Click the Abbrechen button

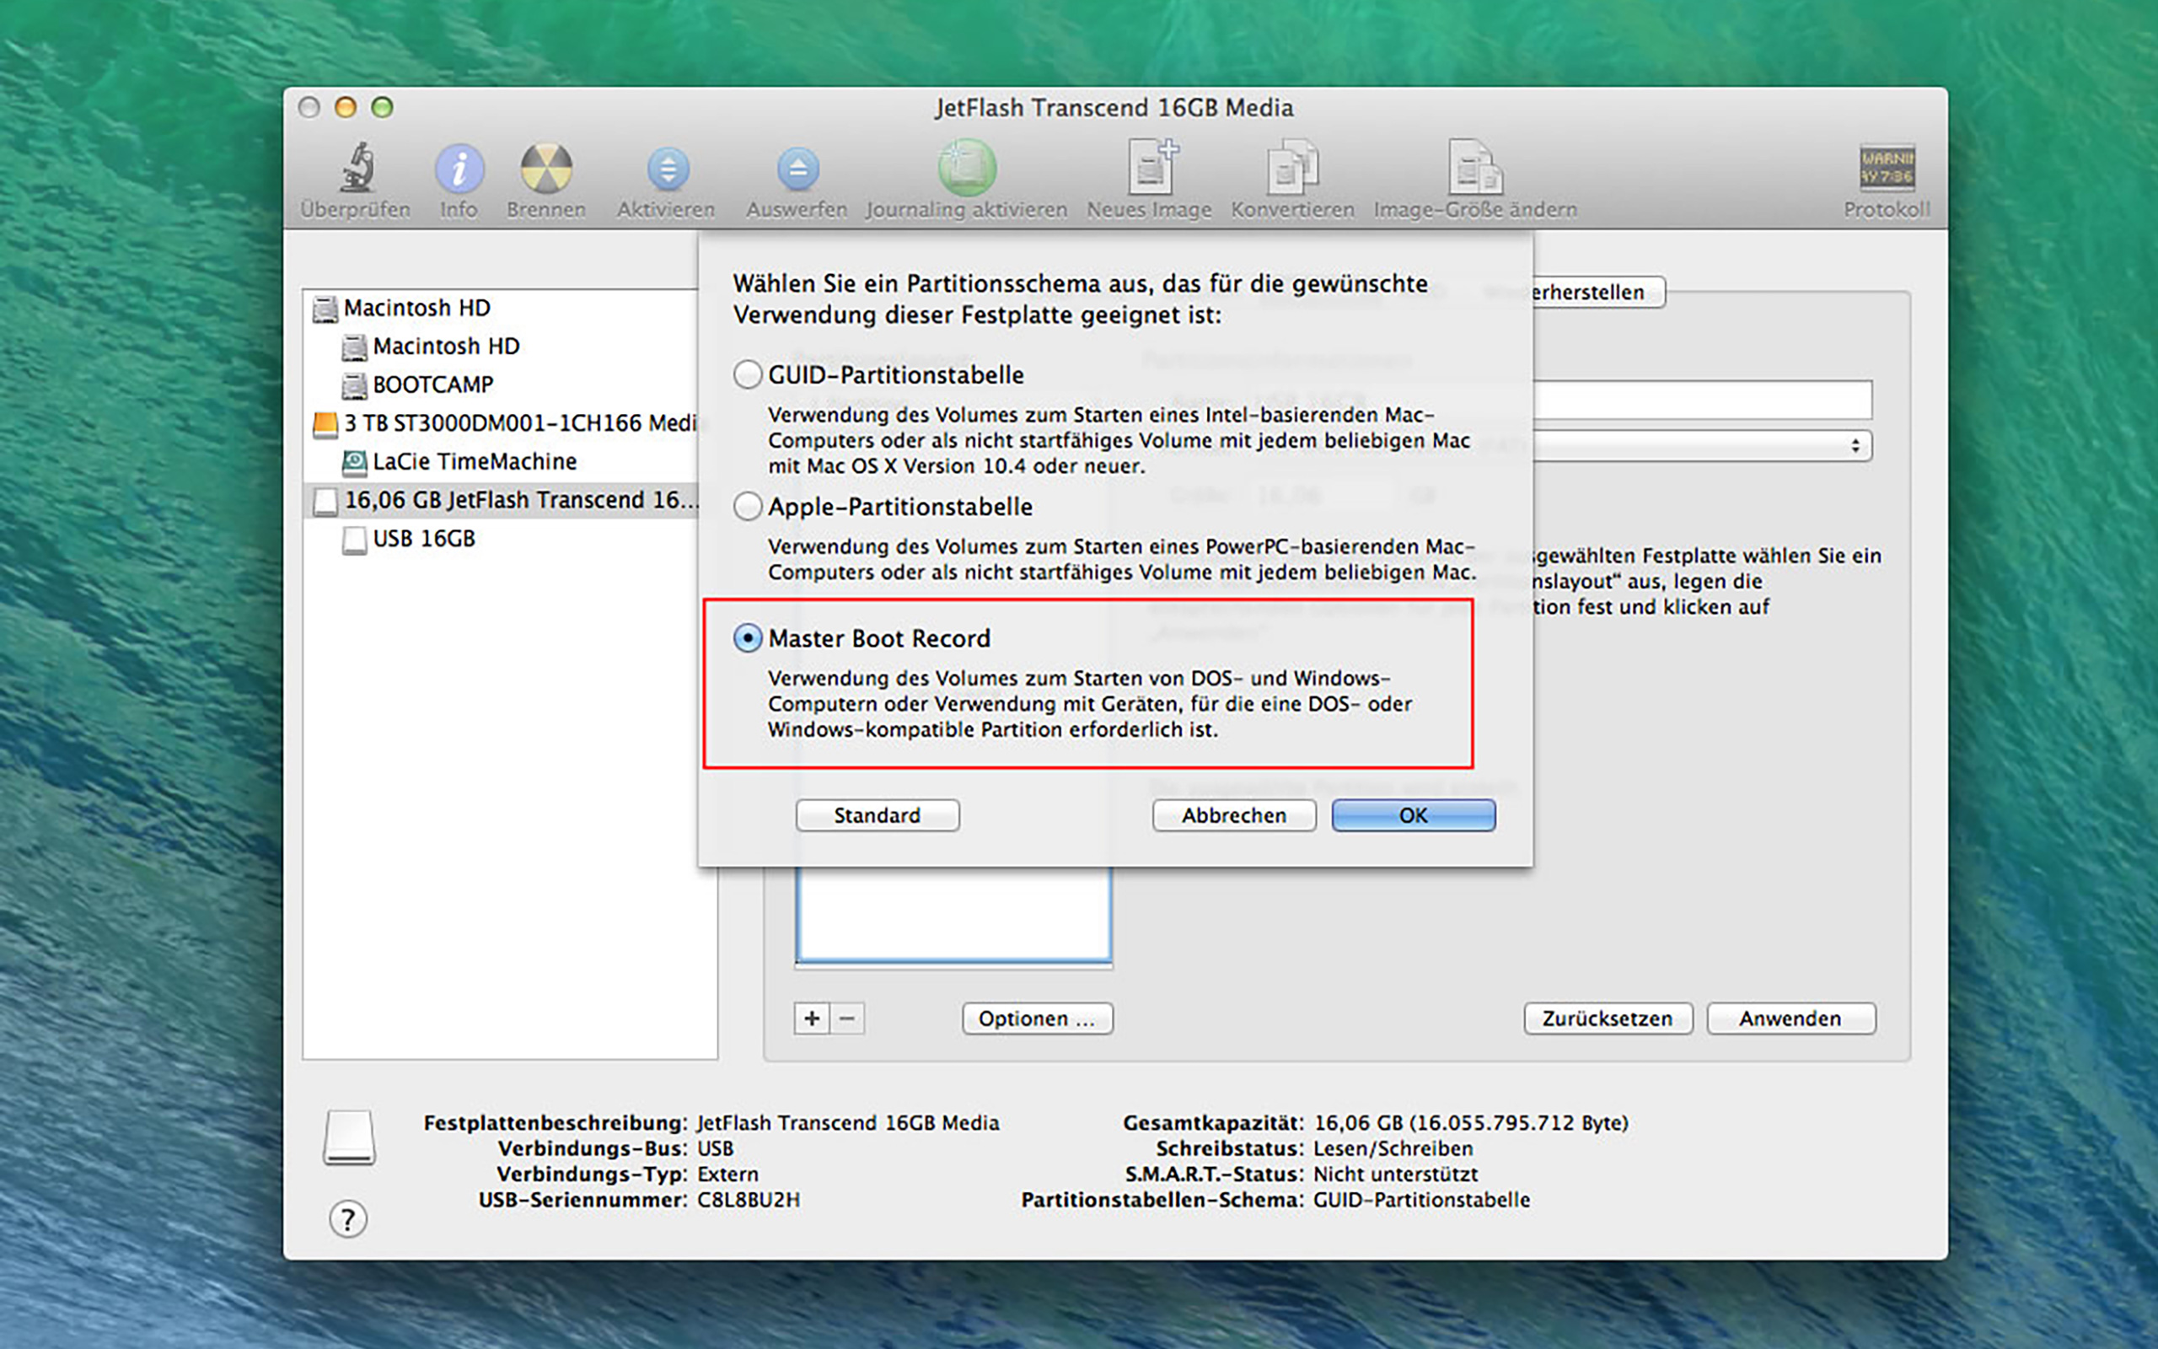[x=1233, y=815]
